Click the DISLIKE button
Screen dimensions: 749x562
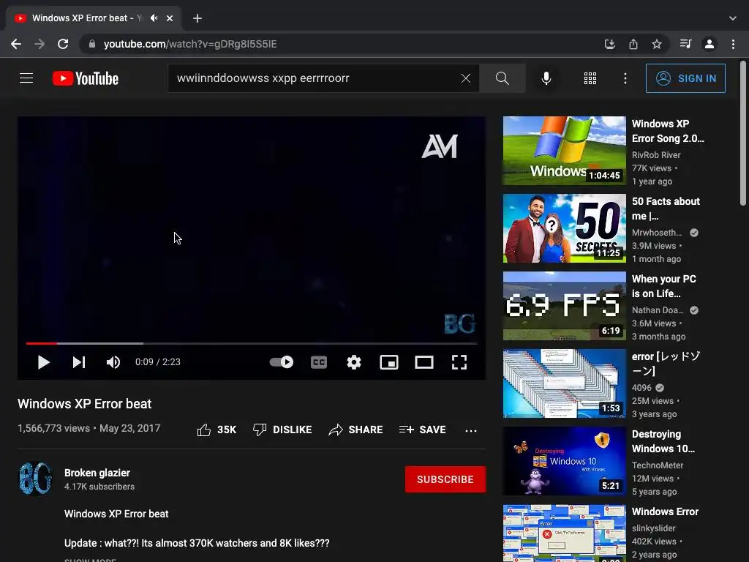(282, 430)
